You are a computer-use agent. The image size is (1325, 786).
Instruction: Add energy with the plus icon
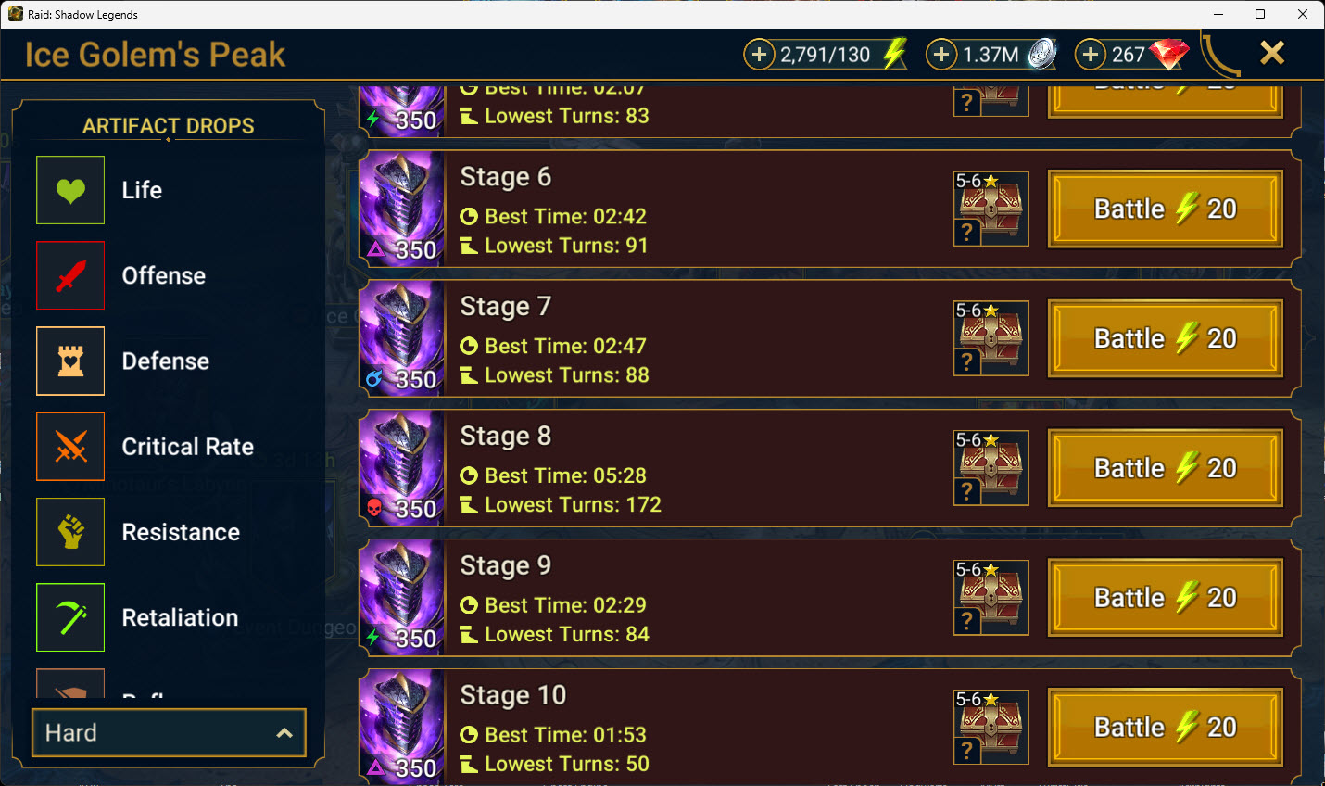[x=759, y=55]
